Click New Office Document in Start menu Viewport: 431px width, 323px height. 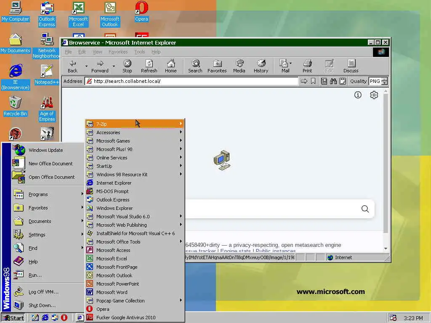click(48, 164)
